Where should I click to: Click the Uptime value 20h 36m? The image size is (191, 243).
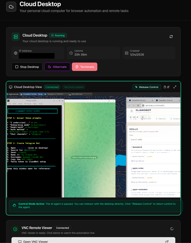81,54
